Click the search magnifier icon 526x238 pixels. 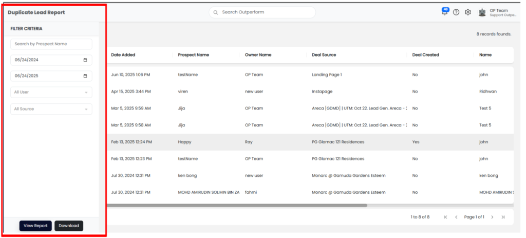216,12
